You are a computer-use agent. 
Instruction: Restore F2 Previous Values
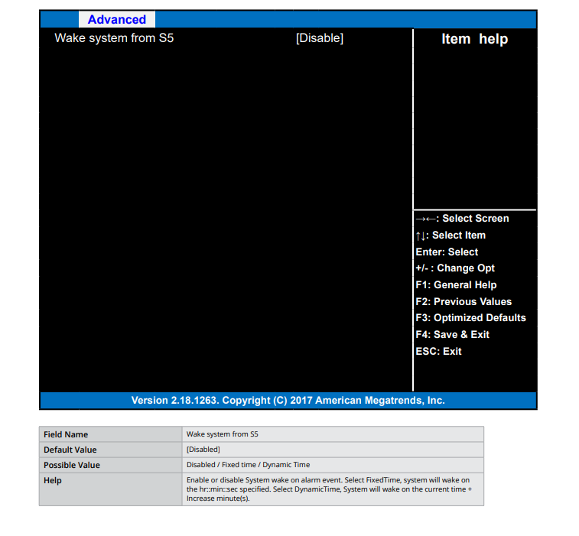coord(464,302)
